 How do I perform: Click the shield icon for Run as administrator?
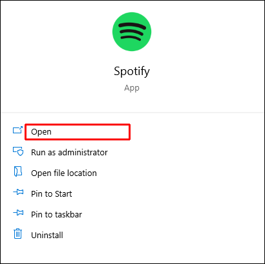(x=18, y=151)
